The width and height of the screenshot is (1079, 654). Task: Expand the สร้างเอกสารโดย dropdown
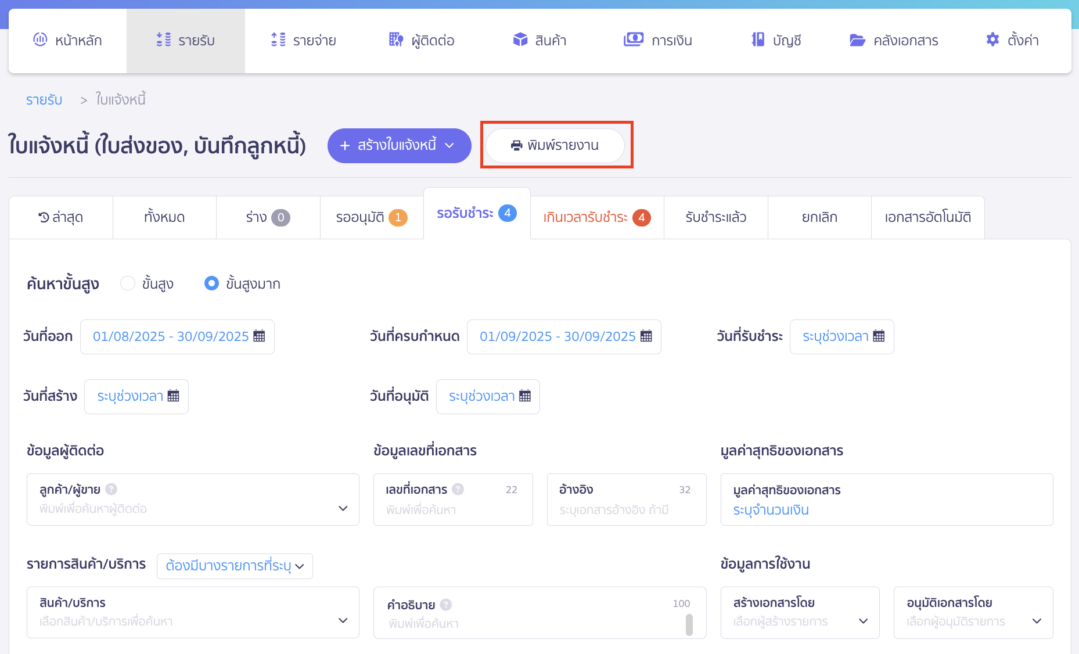tap(863, 621)
